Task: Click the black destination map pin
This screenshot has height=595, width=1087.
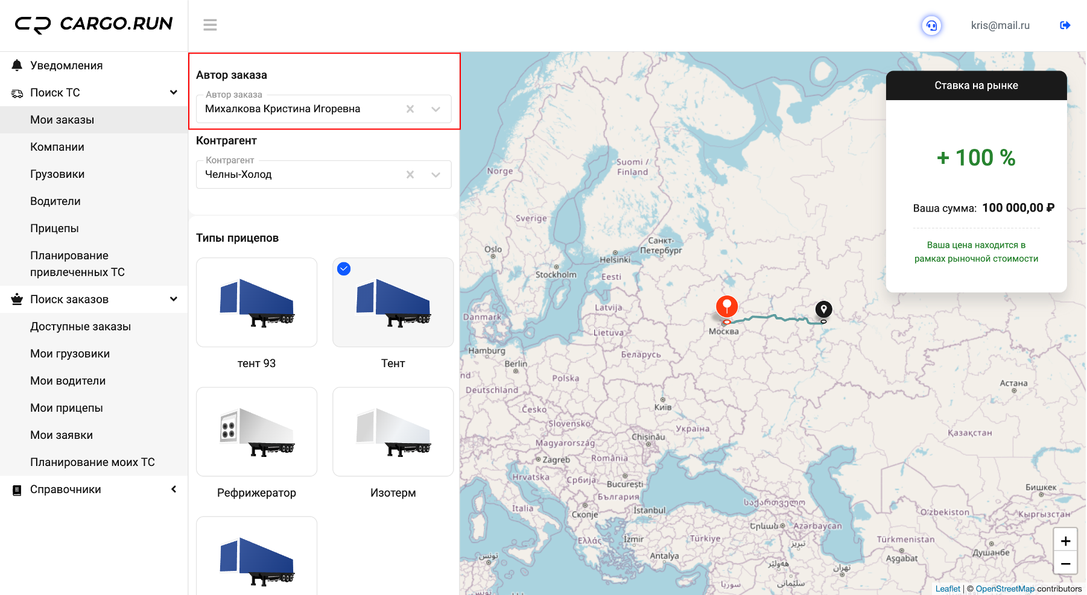Action: coord(823,309)
